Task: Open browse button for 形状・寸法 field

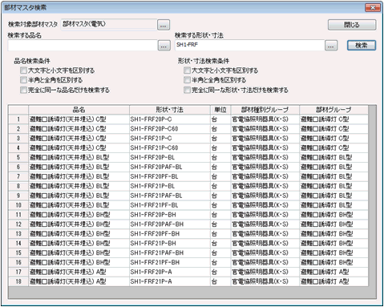Action: (331, 46)
